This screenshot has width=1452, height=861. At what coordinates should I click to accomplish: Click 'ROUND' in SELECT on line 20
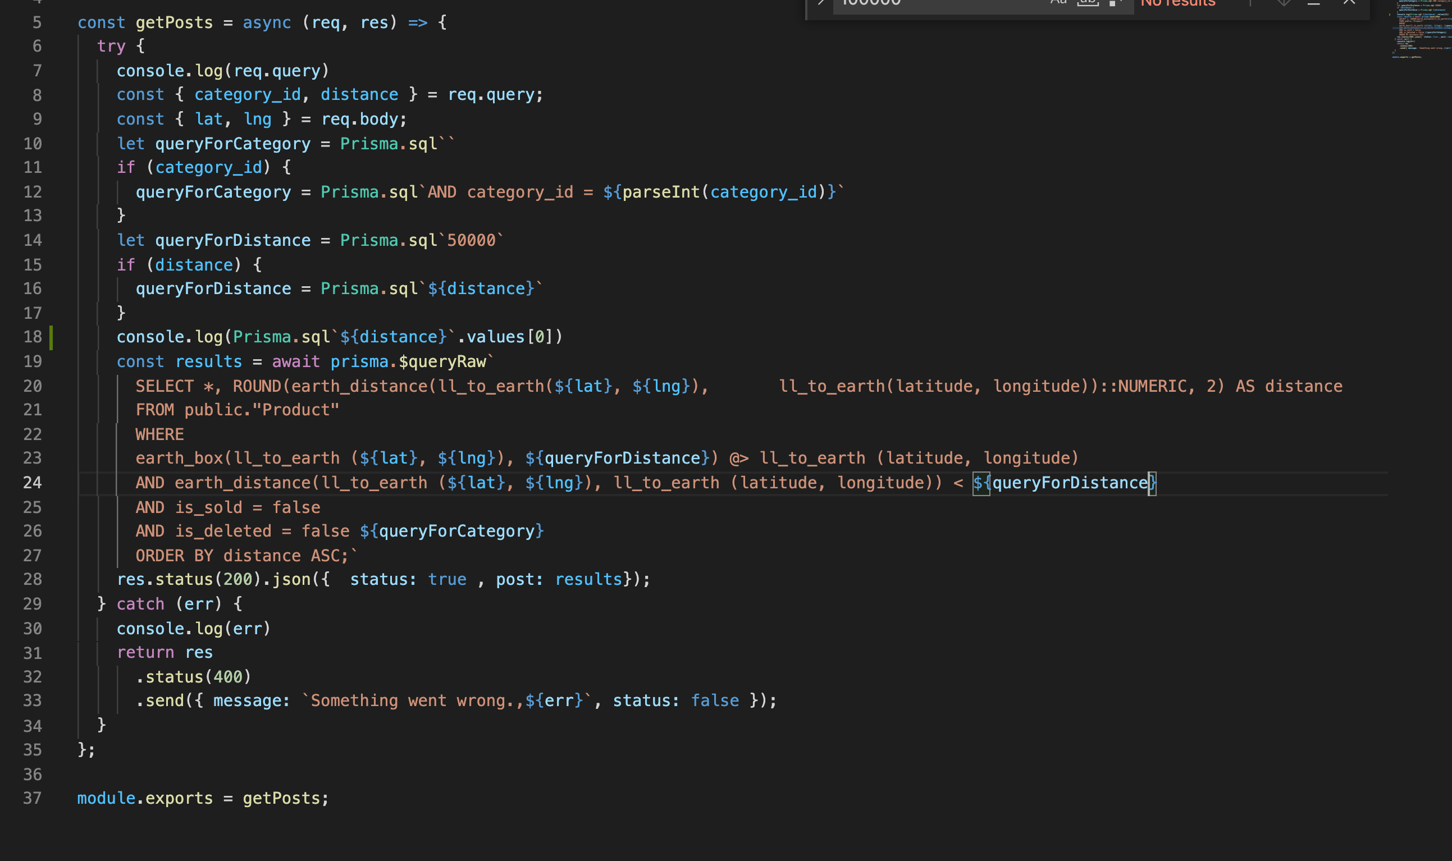click(257, 386)
